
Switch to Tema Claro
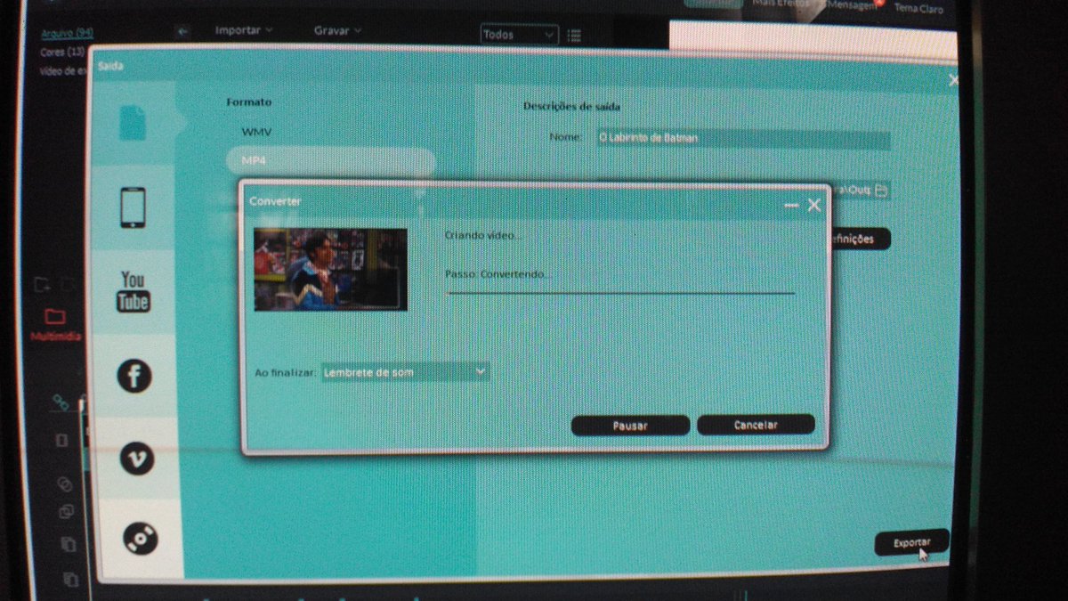(x=919, y=9)
